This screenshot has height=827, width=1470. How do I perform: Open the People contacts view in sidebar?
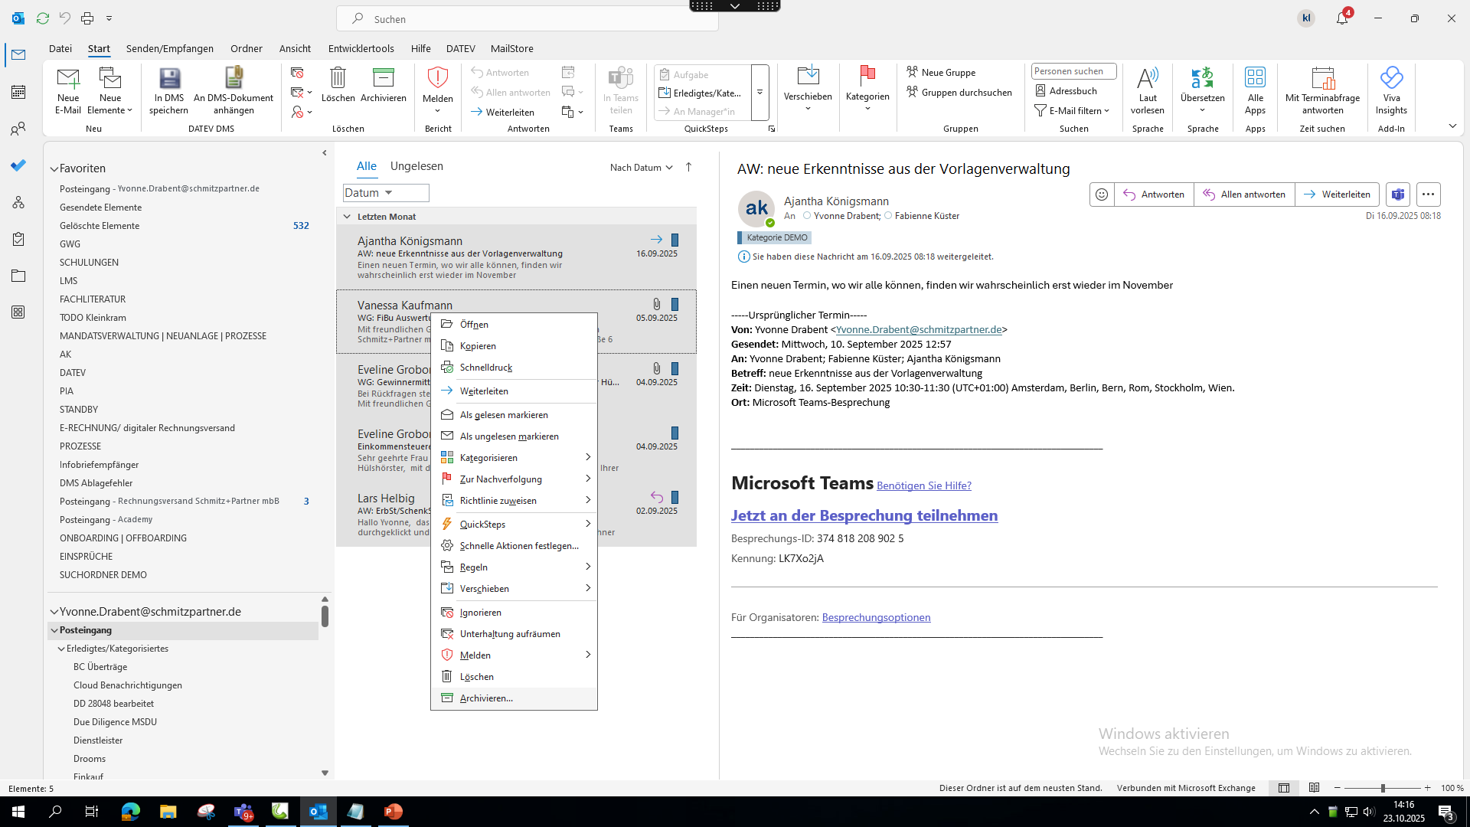click(18, 129)
